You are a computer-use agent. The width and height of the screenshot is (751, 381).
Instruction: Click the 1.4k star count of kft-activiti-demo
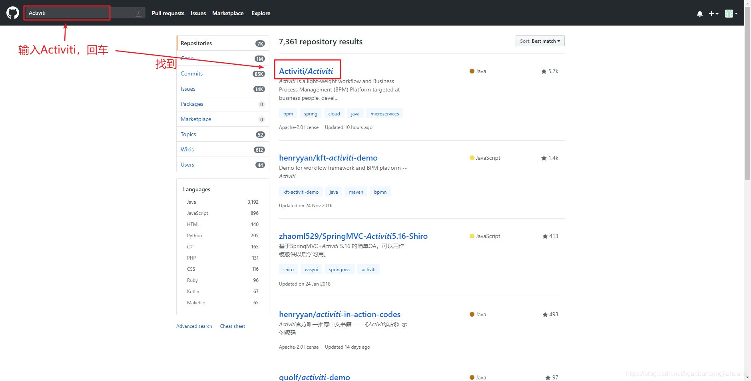(550, 158)
